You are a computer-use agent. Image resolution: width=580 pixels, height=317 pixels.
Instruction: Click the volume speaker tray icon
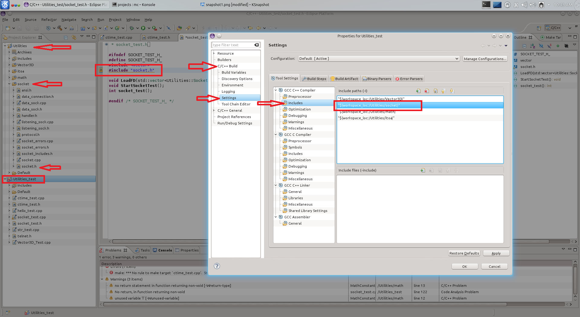(524, 5)
